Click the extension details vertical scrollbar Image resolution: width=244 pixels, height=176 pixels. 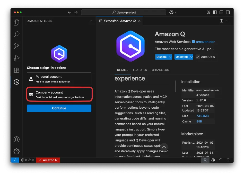point(175,86)
